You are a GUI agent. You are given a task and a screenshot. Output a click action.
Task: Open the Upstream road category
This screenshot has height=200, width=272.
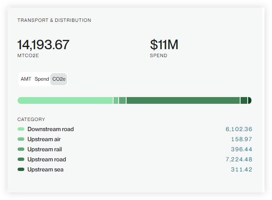[x=47, y=159]
